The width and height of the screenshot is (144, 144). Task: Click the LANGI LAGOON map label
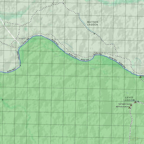[129, 99]
